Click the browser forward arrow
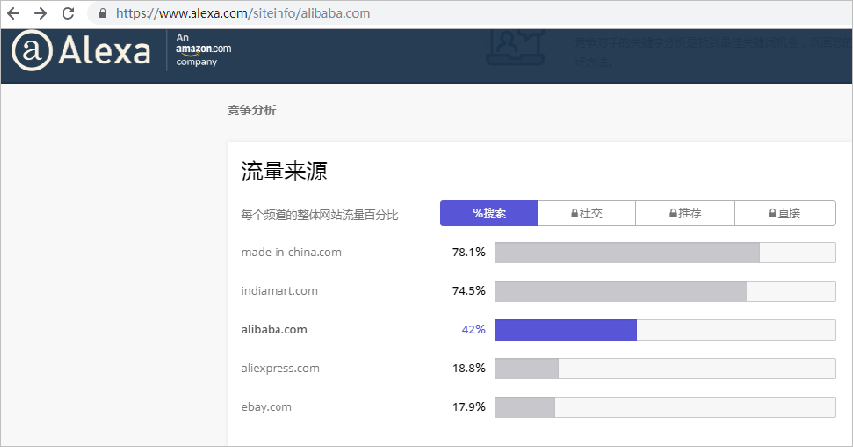Image resolution: width=854 pixels, height=447 pixels. [x=40, y=13]
